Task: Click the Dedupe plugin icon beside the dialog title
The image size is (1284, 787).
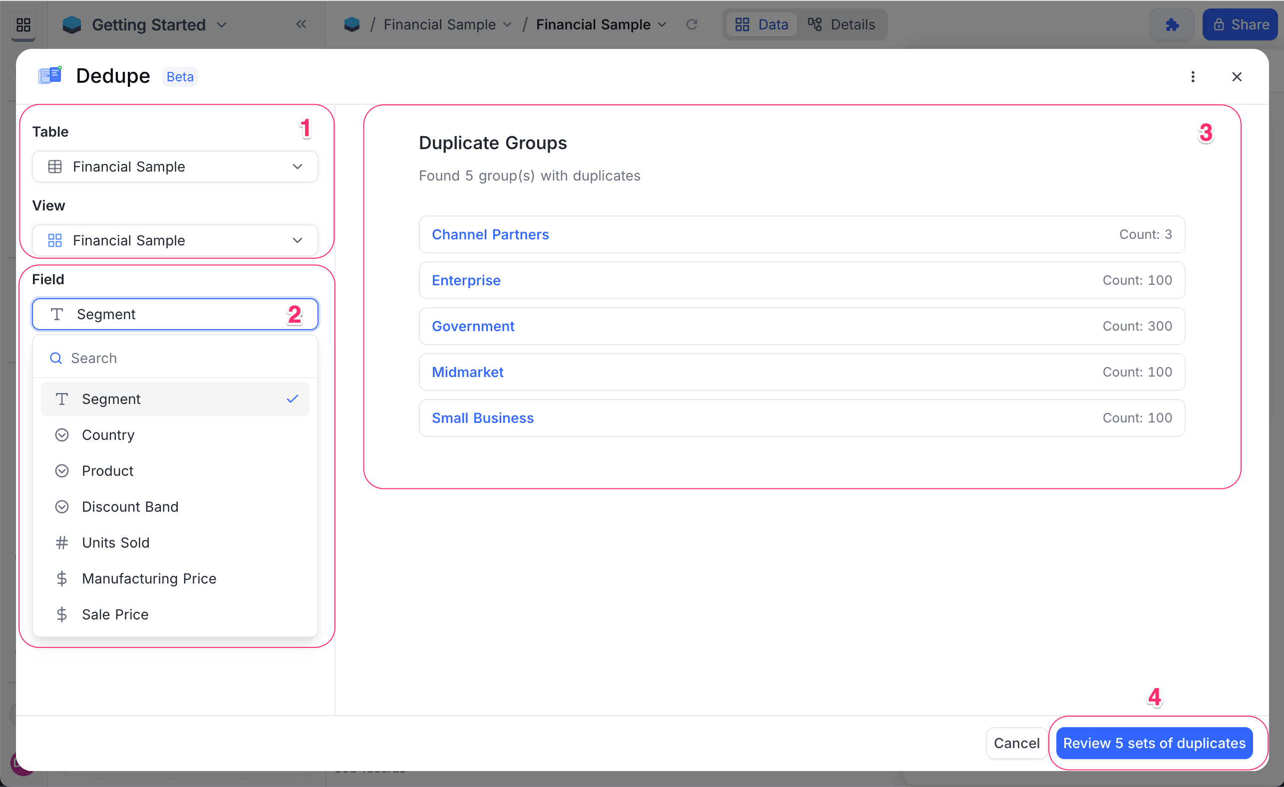Action: click(x=50, y=75)
